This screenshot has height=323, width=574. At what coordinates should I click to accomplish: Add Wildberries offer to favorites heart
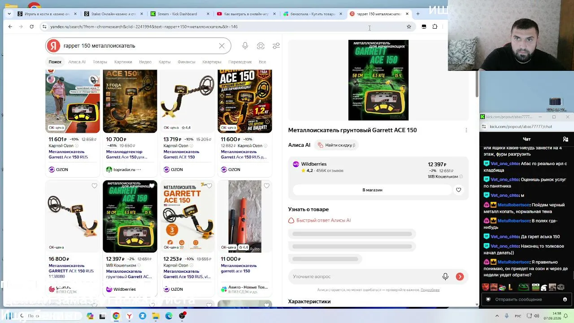point(458,190)
